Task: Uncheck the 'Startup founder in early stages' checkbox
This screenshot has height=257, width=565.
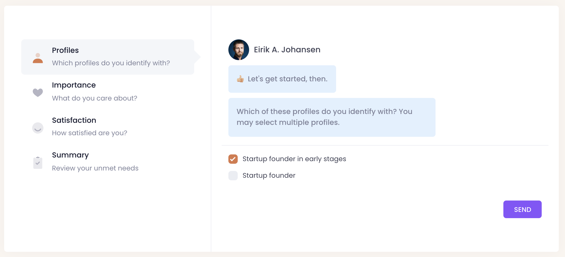Action: pyautogui.click(x=233, y=159)
